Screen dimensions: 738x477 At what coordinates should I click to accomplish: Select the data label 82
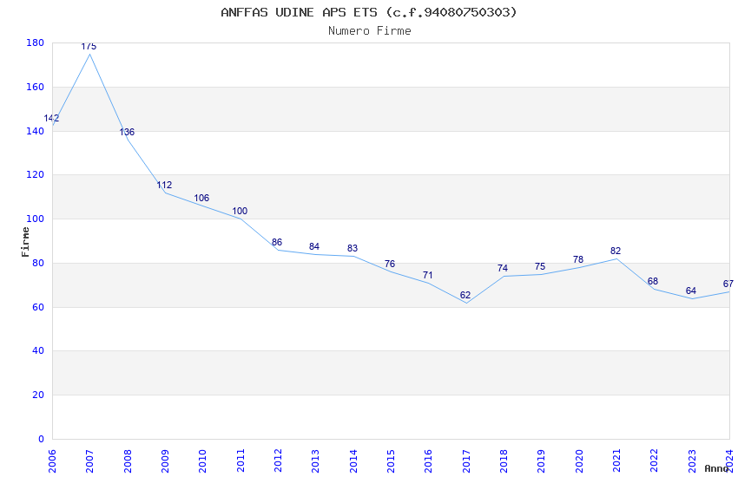tap(616, 252)
